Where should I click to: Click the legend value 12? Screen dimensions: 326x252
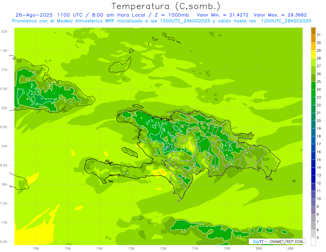click(x=319, y=183)
